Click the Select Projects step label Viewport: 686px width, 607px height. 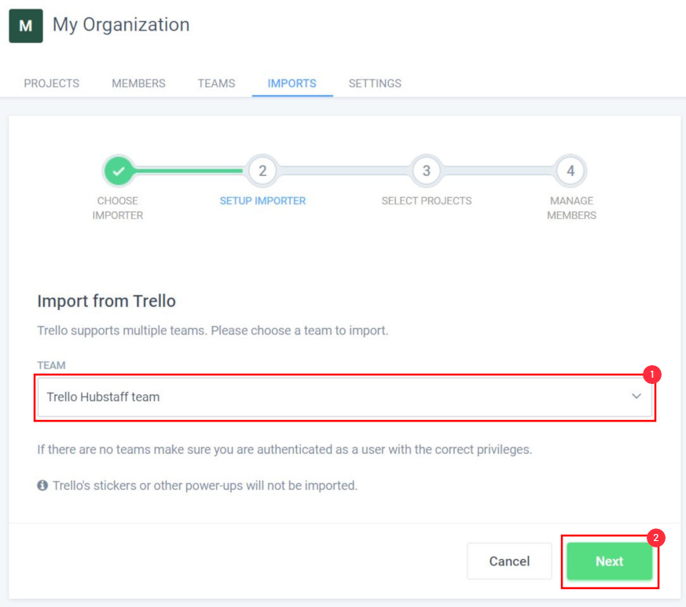click(427, 201)
